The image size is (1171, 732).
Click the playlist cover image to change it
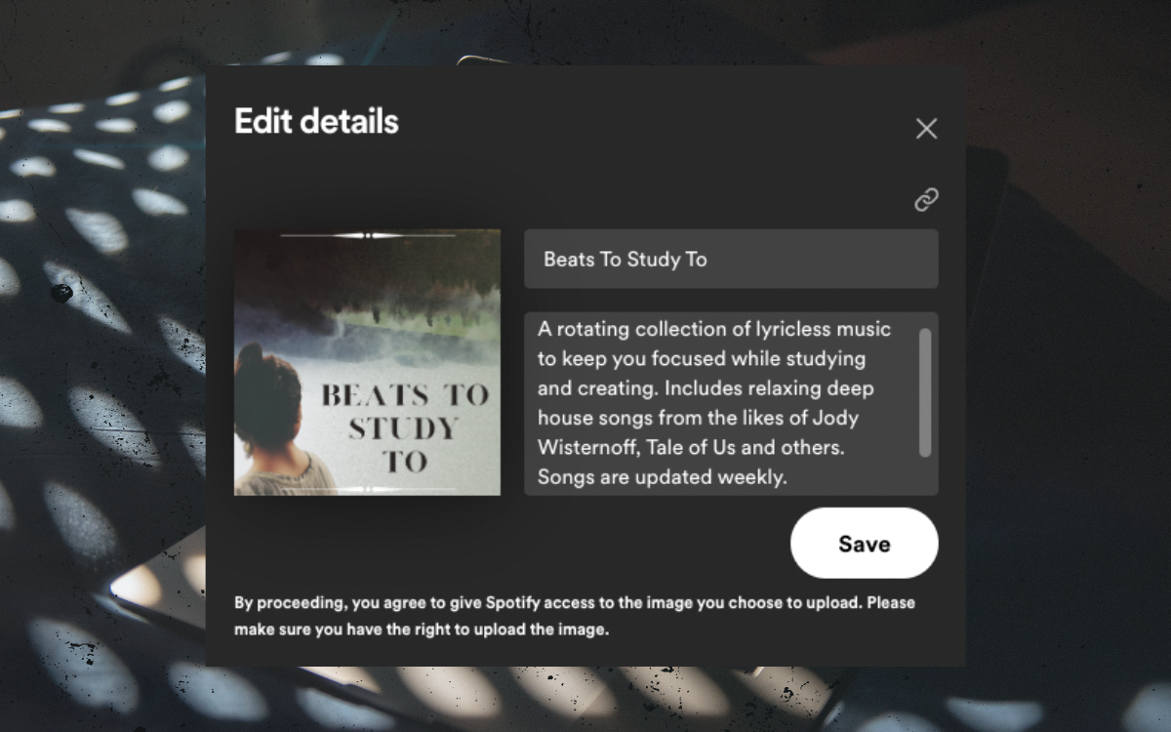pyautogui.click(x=367, y=362)
